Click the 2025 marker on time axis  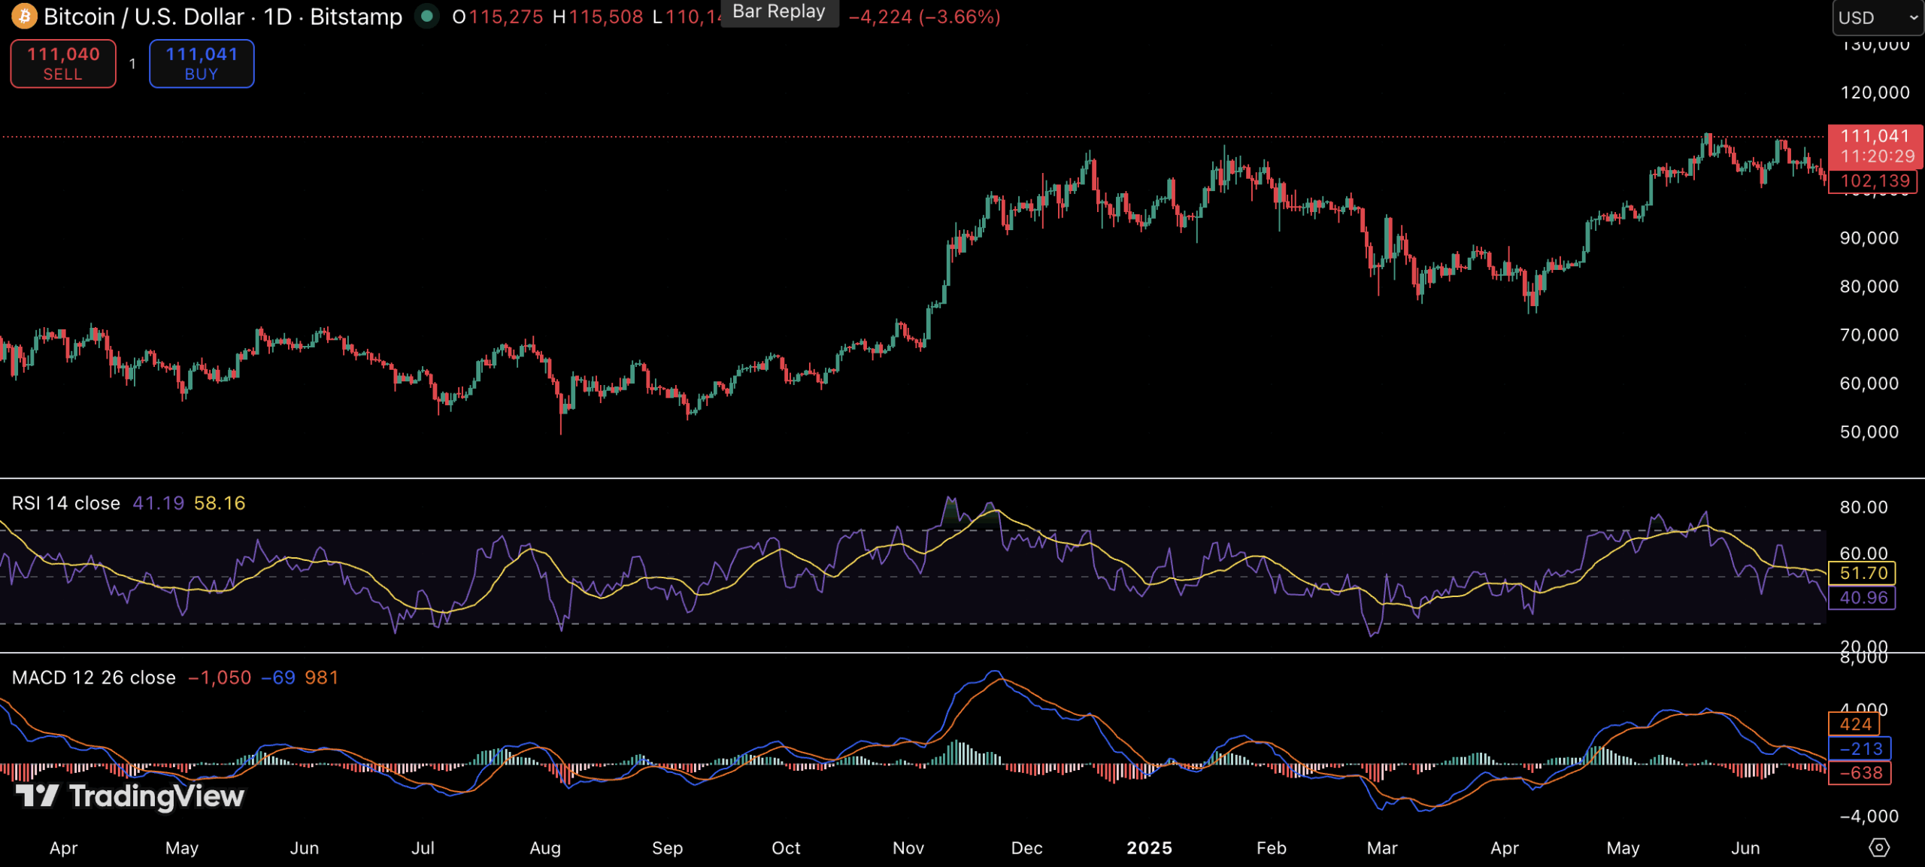pyautogui.click(x=1149, y=847)
